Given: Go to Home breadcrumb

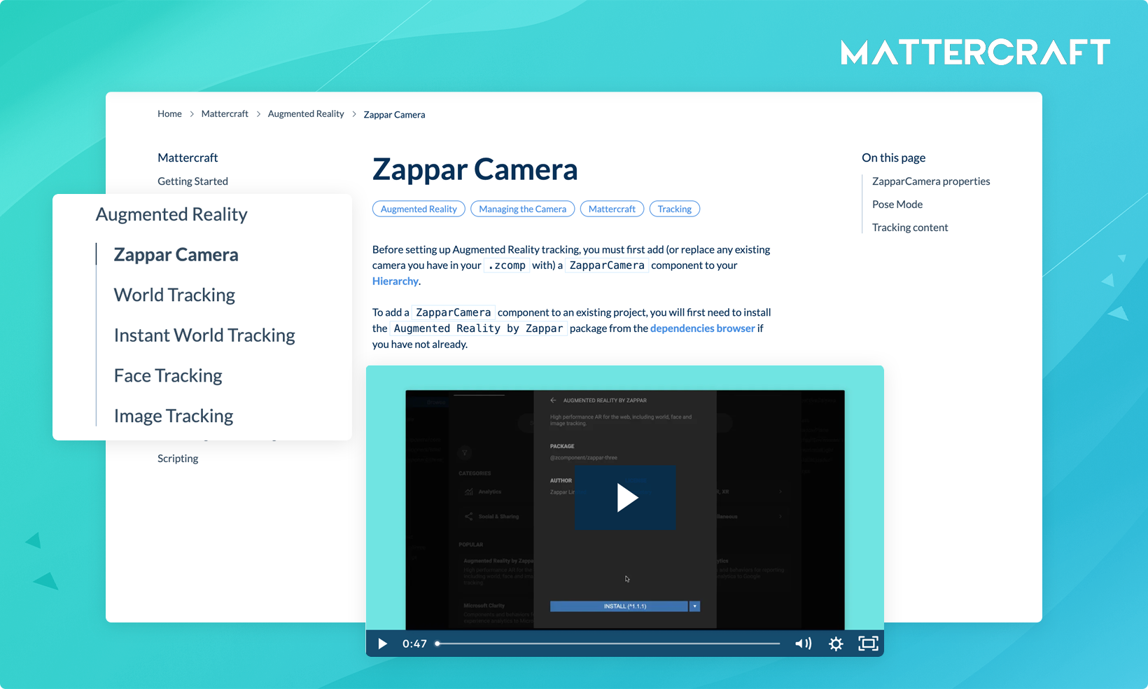Looking at the screenshot, I should pos(169,113).
